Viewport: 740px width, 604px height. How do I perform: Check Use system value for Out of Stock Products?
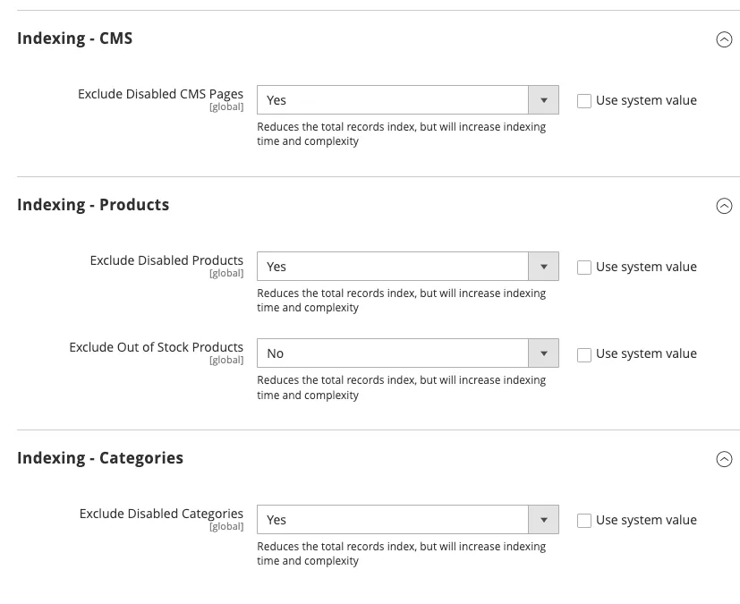coord(583,355)
